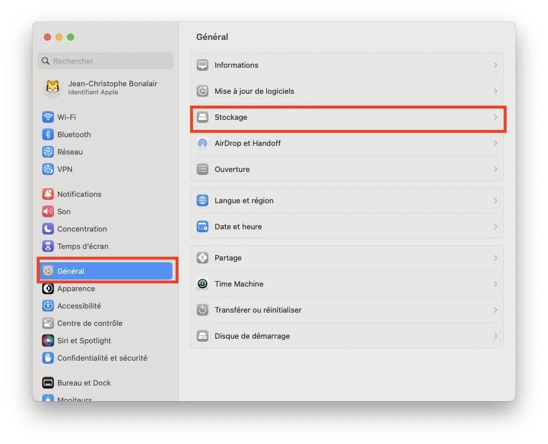Open the Apparence sidebar section
The width and height of the screenshot is (548, 444).
(76, 288)
